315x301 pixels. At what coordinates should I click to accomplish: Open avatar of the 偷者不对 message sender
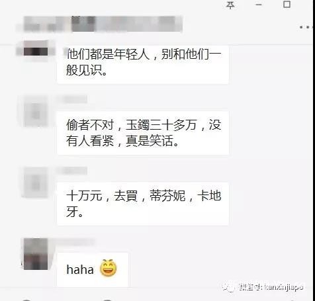[36, 111]
